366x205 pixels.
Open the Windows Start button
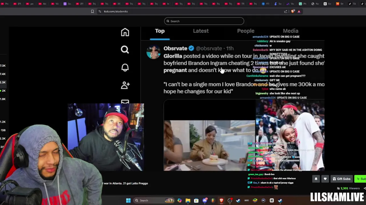coord(128,200)
